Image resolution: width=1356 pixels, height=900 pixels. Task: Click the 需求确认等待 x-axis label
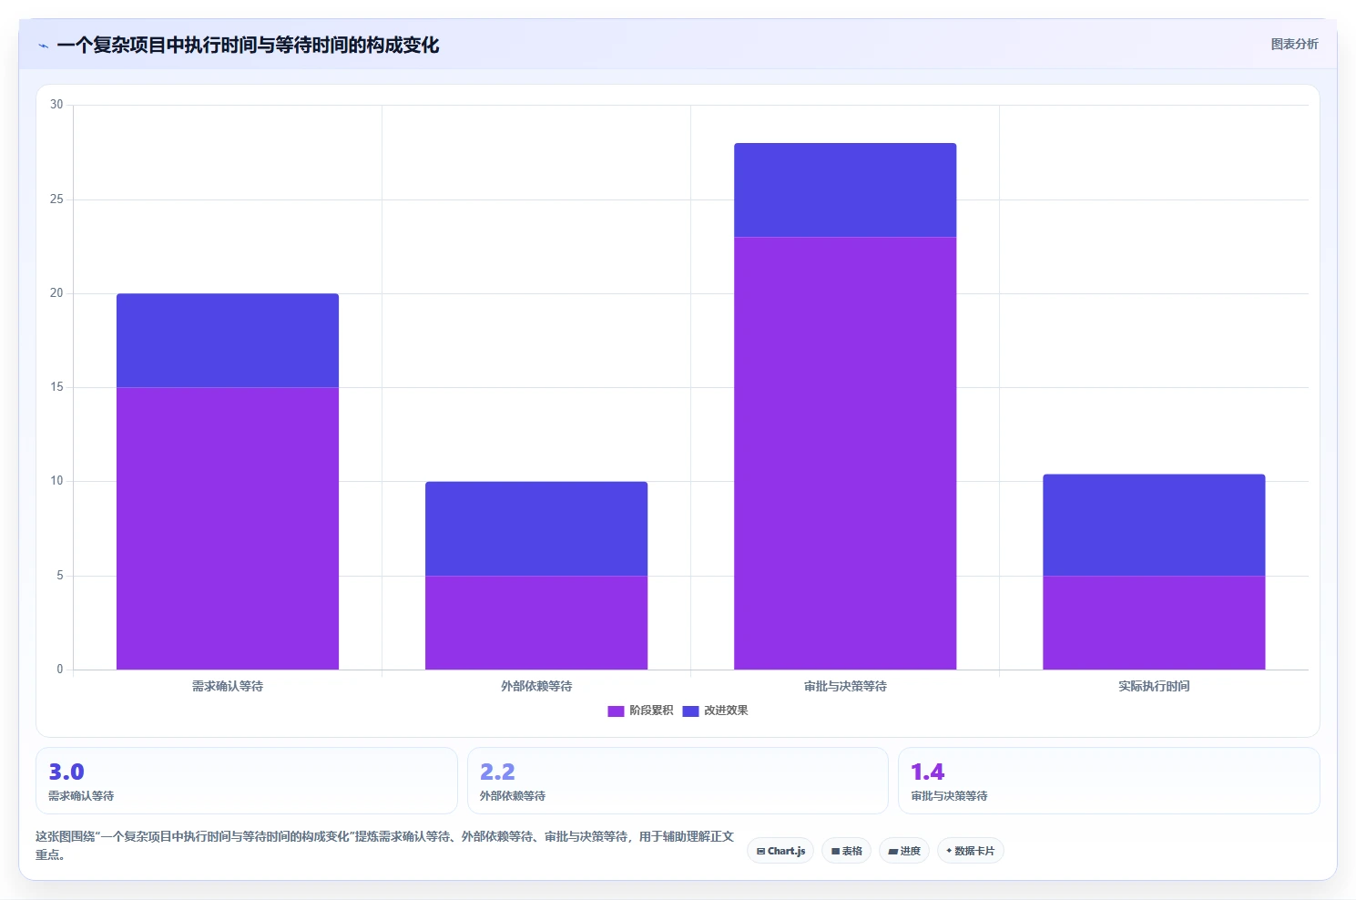tap(228, 686)
